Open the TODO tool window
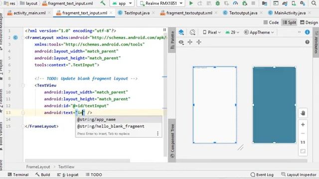Viewport: 319px width, 179px height. coord(94,175)
